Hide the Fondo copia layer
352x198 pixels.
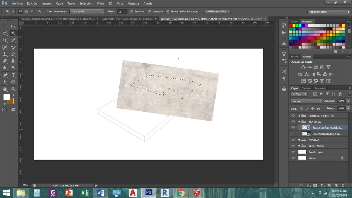293,152
